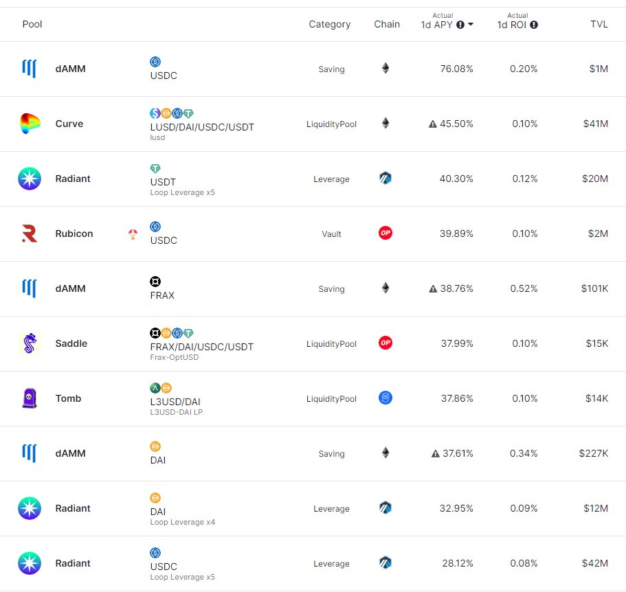Viewport: 626px width, 592px height.
Task: Select FRAX/DAI/USDC/USDT pool text
Action: click(201, 347)
